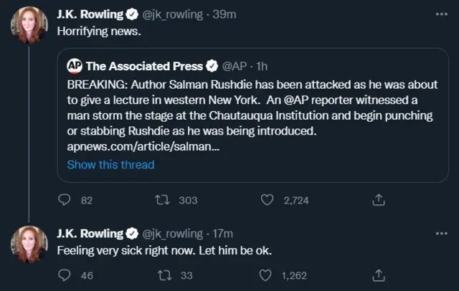459x291 pixels.
Task: Reply to "Feeling very sick" tweet
Action: pyautogui.click(x=63, y=275)
